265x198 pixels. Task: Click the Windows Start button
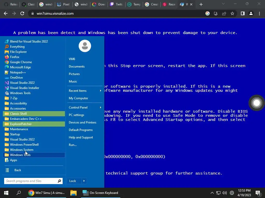click(6, 193)
